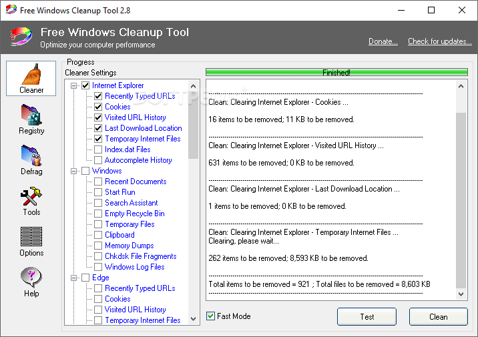
Task: Open the Help section
Action: point(31,282)
